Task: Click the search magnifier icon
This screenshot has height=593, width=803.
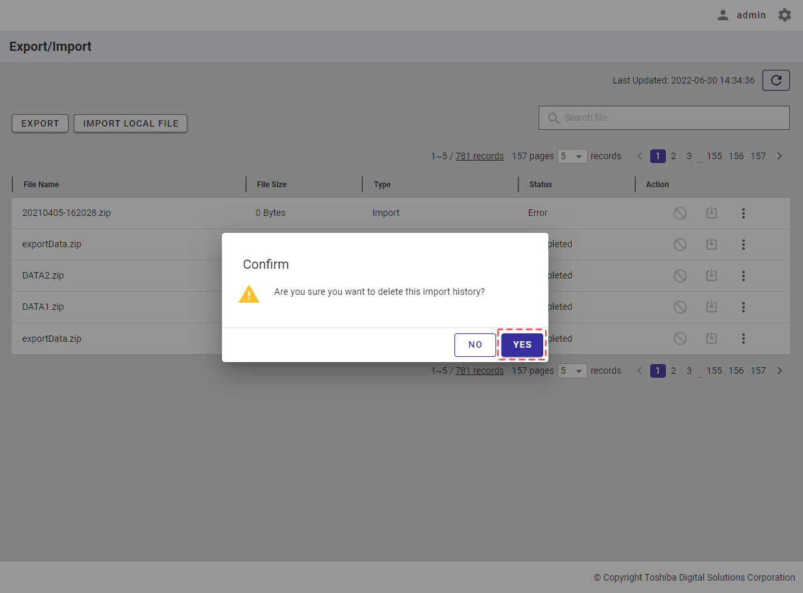Action: point(554,118)
